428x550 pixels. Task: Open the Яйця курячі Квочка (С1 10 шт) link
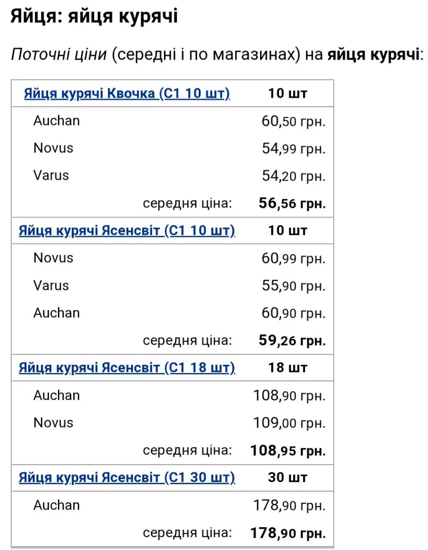127,93
